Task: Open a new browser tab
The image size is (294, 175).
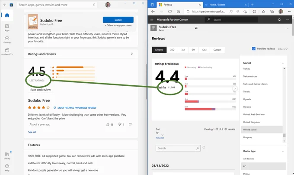Action: [252, 5]
